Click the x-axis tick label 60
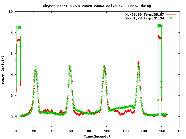186x139 pixels. 71,131
